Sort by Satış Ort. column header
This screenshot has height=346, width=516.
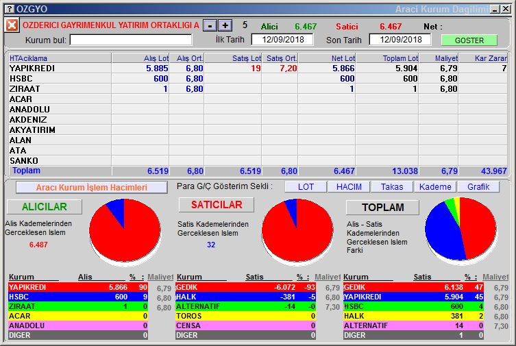280,58
